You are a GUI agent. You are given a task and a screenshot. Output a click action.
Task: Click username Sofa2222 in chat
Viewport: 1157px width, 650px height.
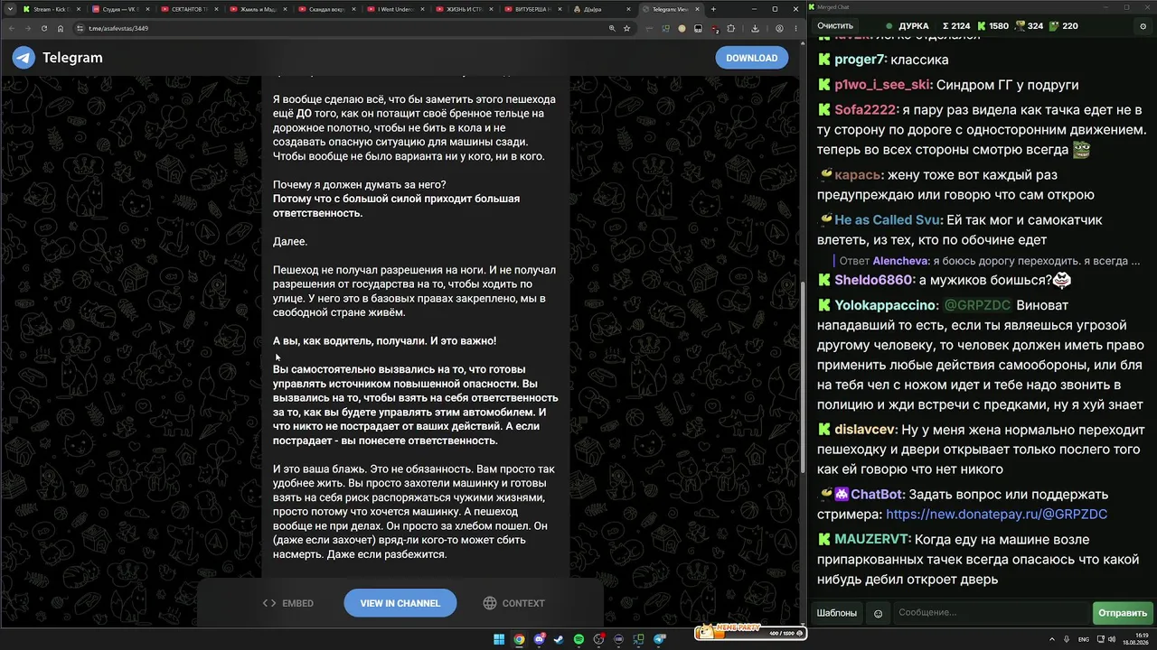click(867, 110)
